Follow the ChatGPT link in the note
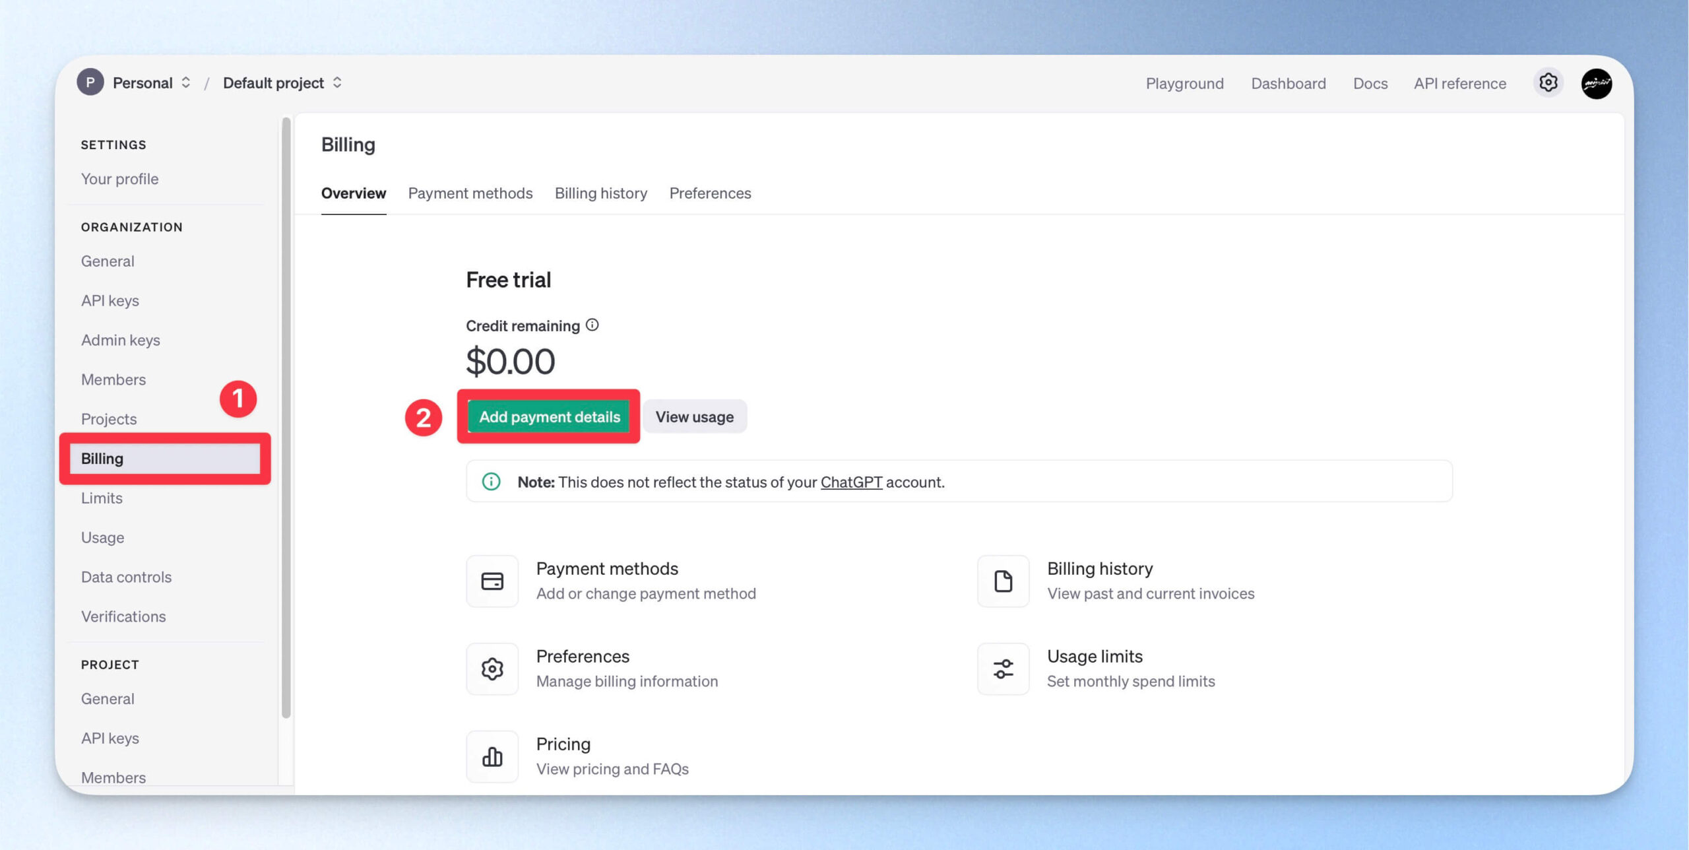The image size is (1689, 850). [x=851, y=482]
